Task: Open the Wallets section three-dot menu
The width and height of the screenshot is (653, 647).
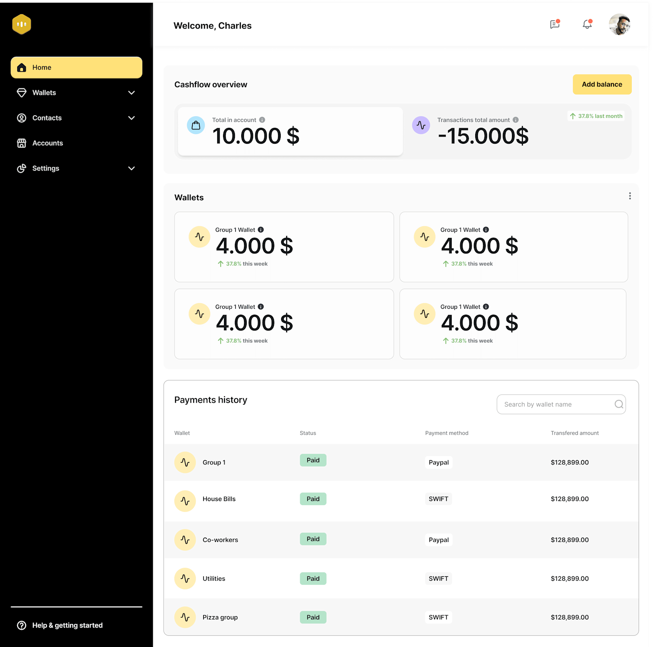Action: [x=630, y=196]
